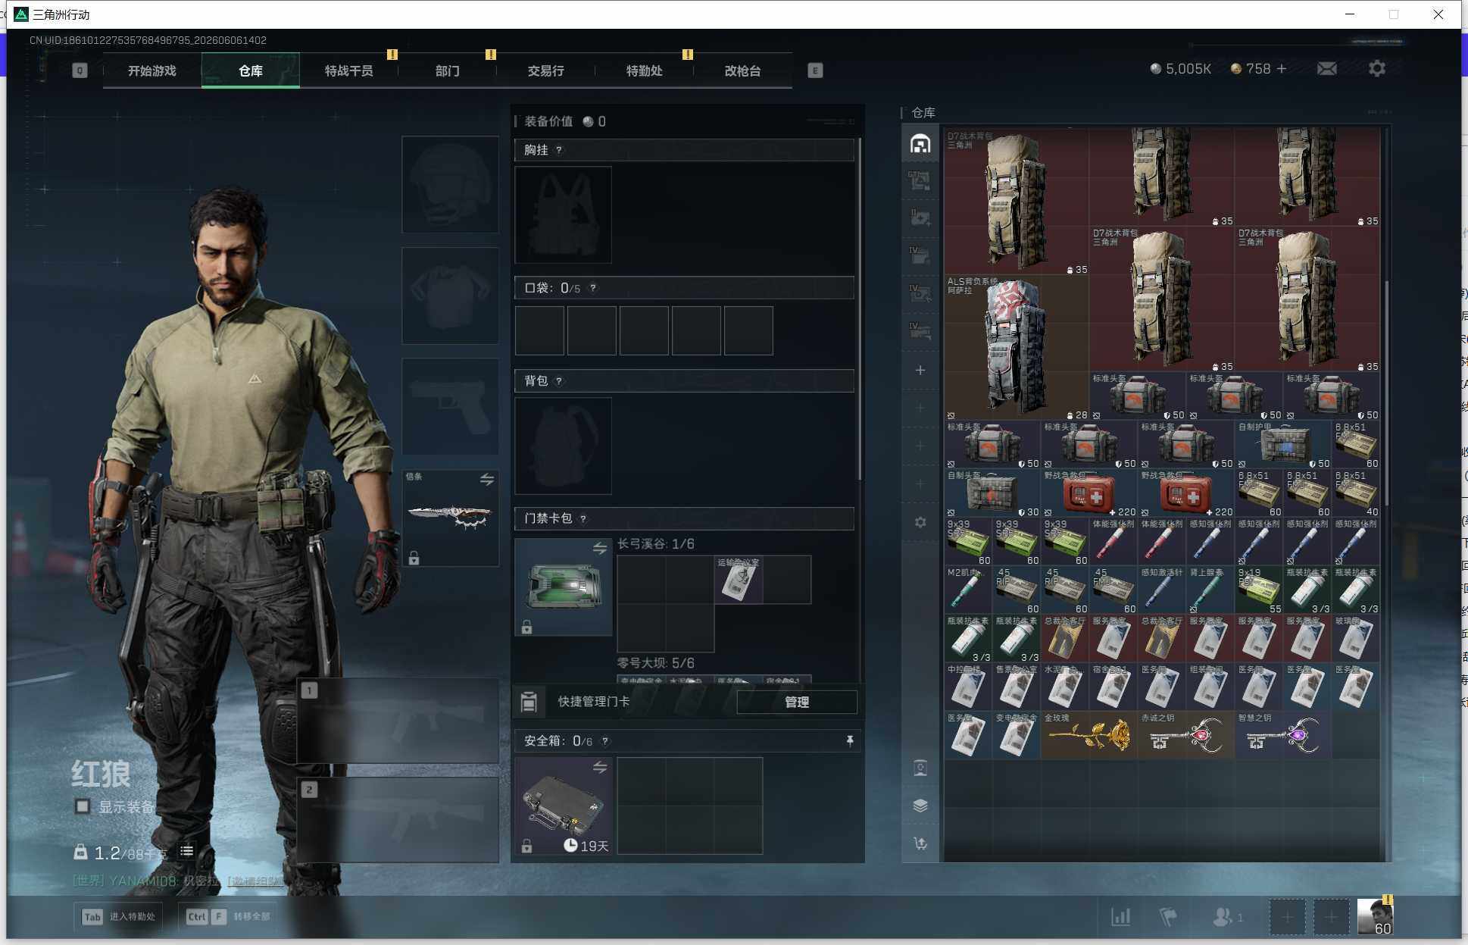Open the statistics bar chart icon
1468x945 pixels.
click(1120, 917)
